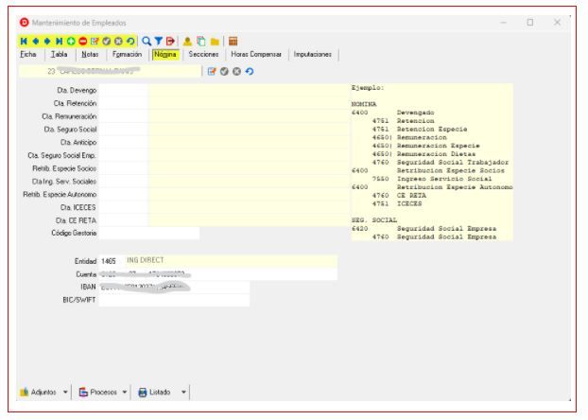588x420 pixels.
Task: Delete record using red minus icon
Action: (83, 42)
